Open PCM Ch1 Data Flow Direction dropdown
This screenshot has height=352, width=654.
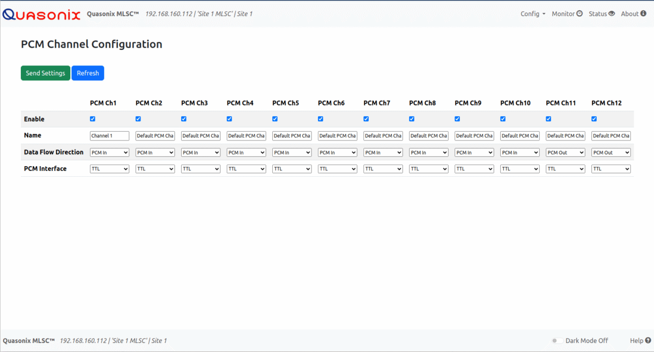pyautogui.click(x=109, y=153)
